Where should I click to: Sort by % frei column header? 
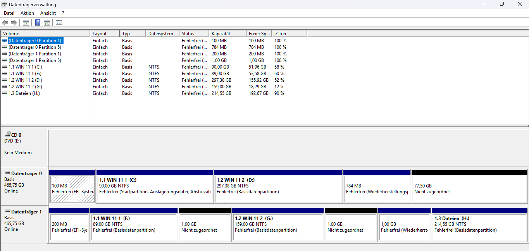(x=289, y=34)
